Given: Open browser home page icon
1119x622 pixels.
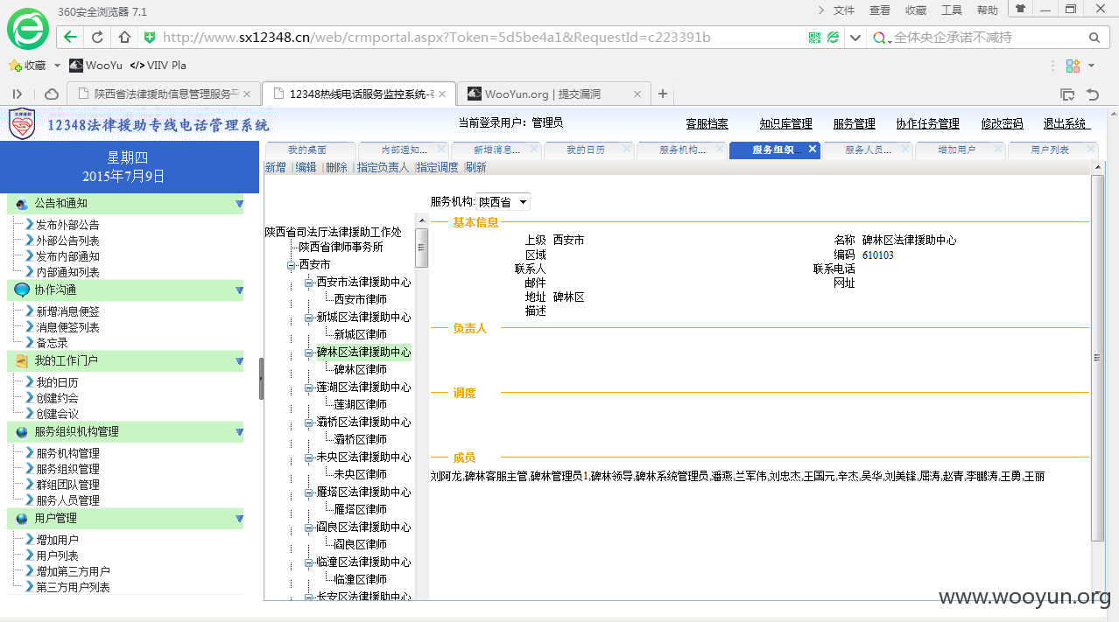Looking at the screenshot, I should [x=124, y=38].
